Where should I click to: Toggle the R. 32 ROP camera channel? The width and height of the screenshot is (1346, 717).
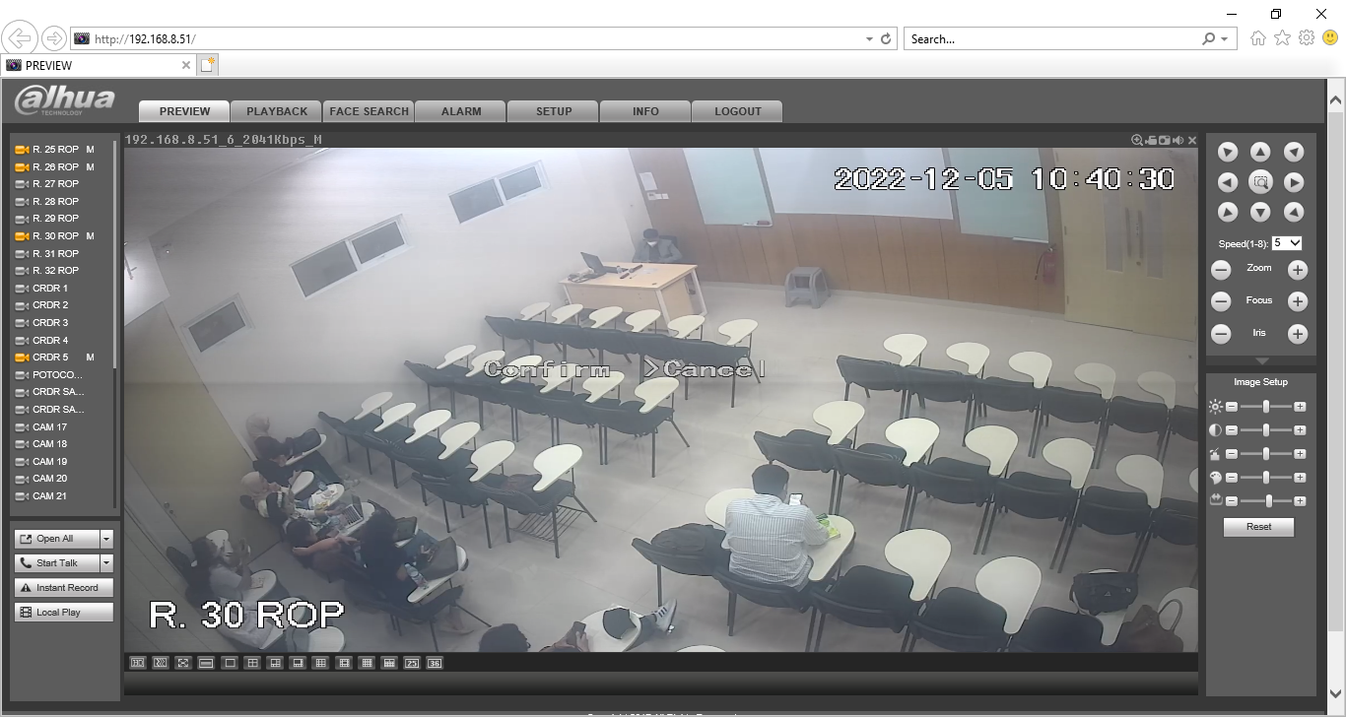(x=55, y=271)
